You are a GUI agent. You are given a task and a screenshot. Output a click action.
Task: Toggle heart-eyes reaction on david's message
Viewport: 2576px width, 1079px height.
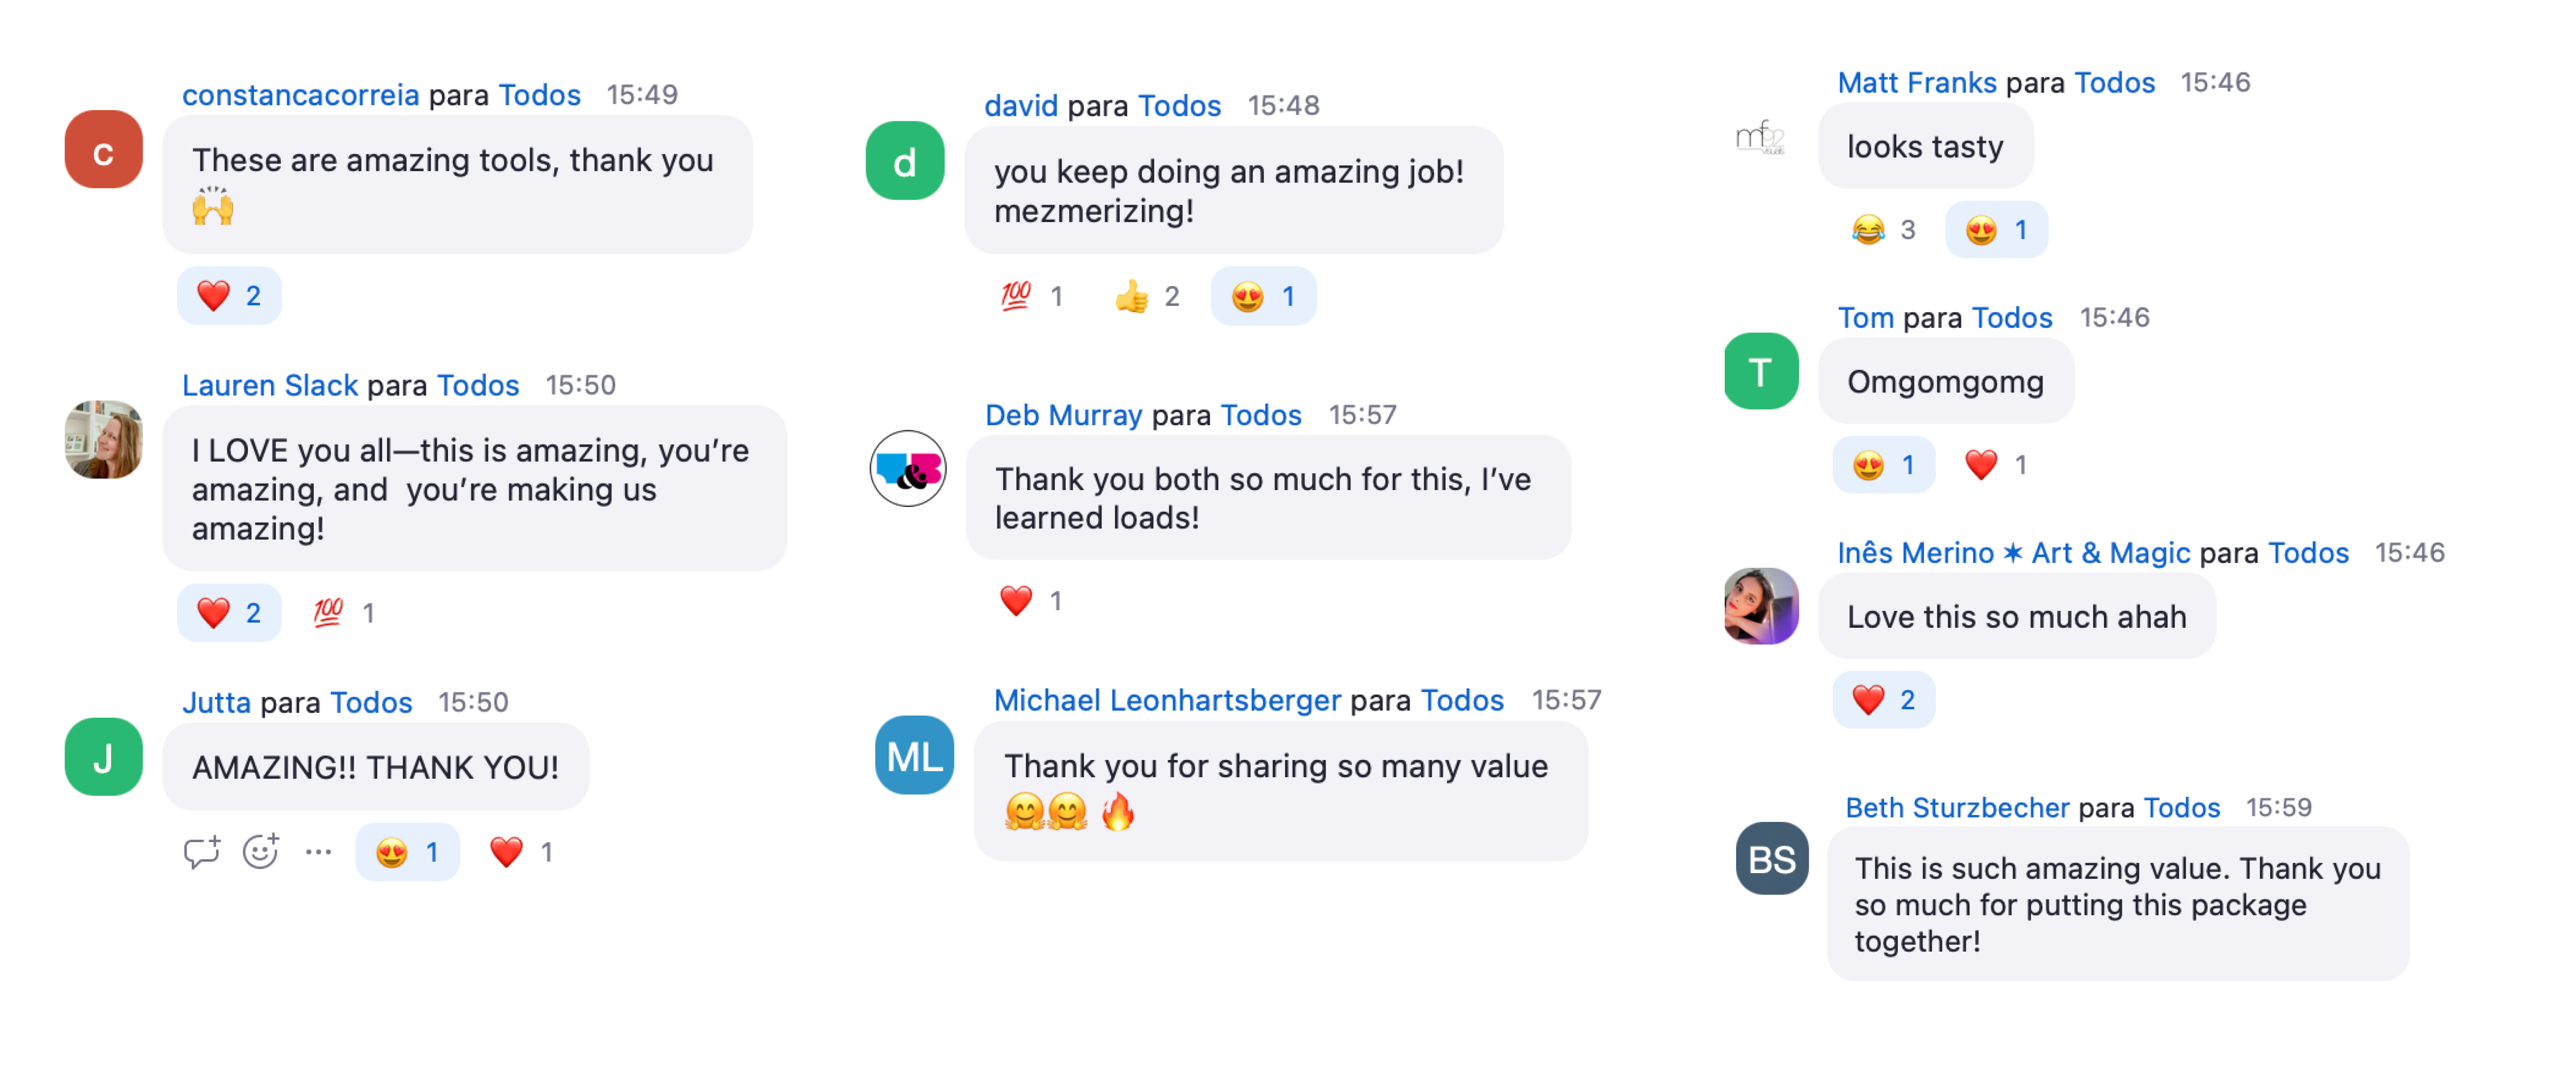coord(1262,297)
